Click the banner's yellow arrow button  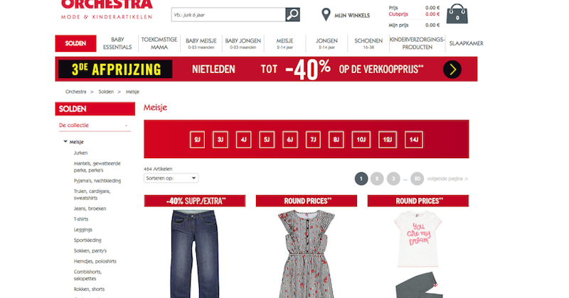pyautogui.click(x=452, y=70)
